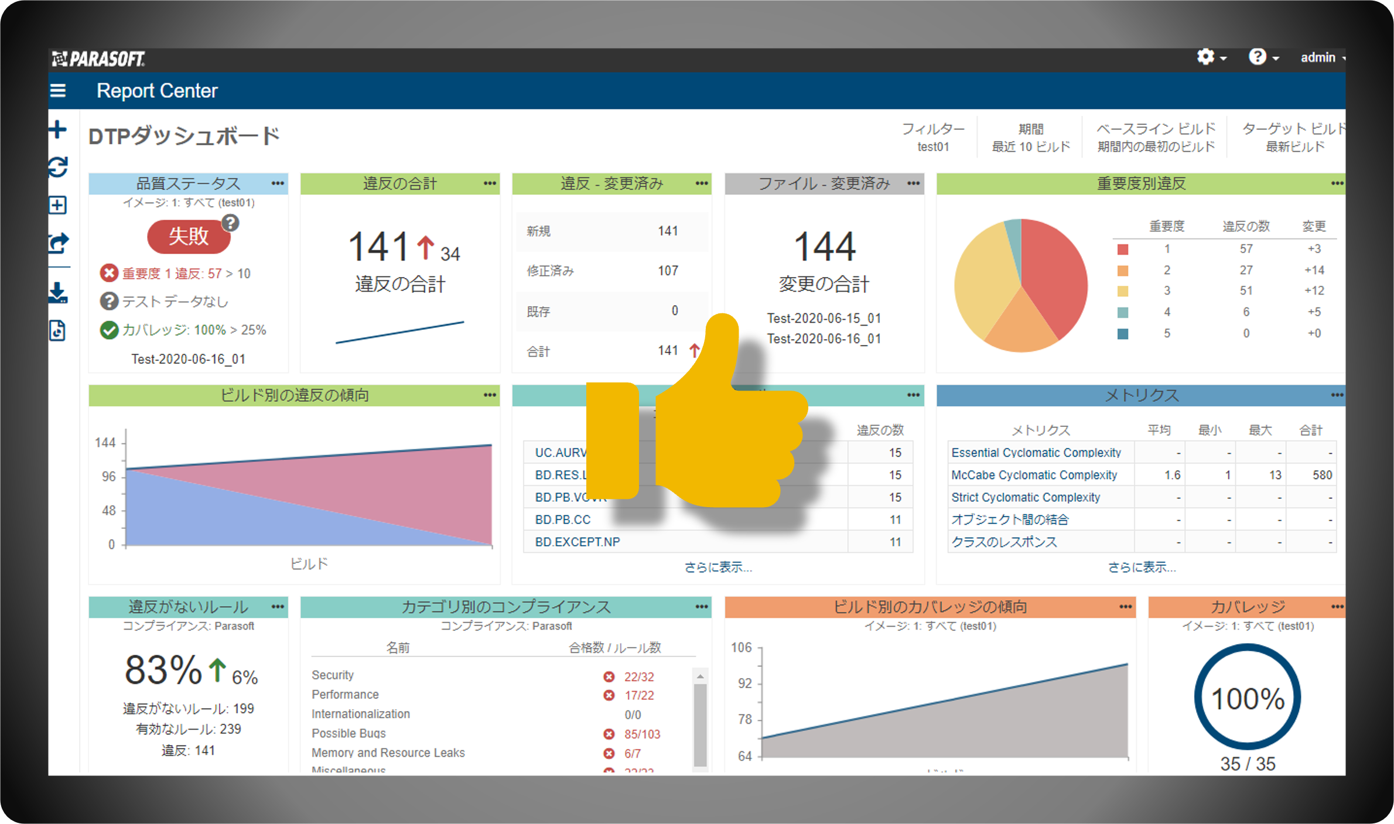
Task: Open the hamburger navigation menu
Action: pyautogui.click(x=58, y=91)
